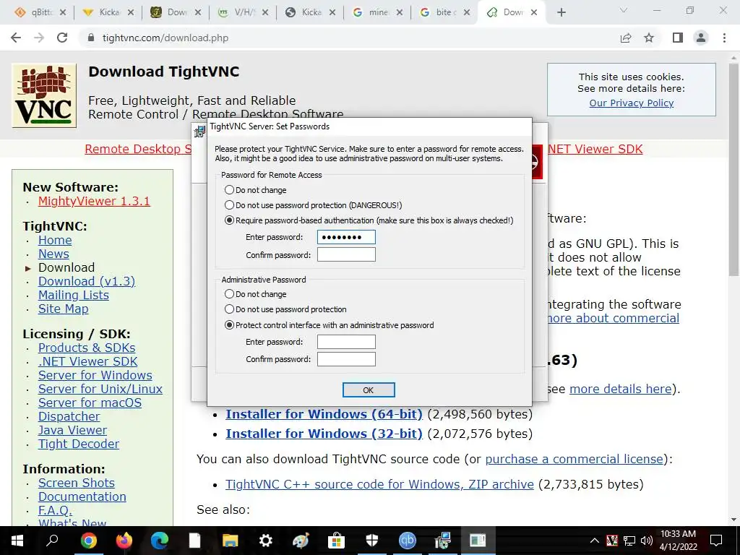Open Windows Security shield icon
Viewport: 740px width, 555px height.
[372, 541]
